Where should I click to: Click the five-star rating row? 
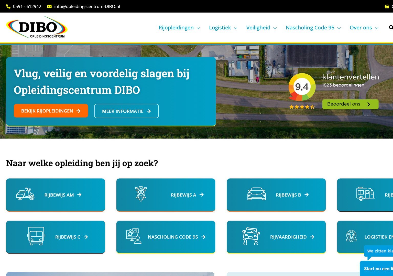coord(302,107)
